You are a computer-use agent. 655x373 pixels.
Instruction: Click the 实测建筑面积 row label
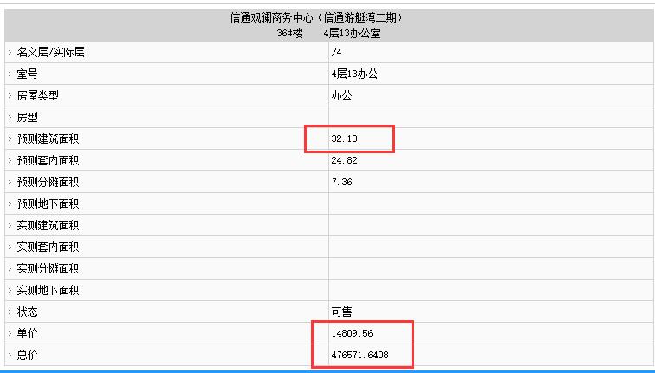coord(48,226)
